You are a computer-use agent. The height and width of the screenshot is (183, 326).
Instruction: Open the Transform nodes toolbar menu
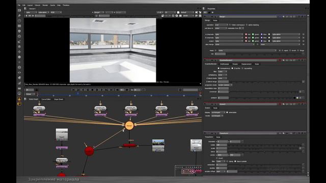(19, 52)
